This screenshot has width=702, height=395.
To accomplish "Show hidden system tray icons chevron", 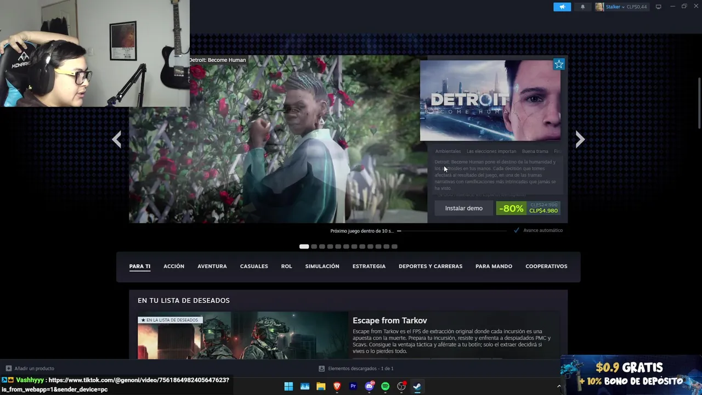I will tap(559, 386).
